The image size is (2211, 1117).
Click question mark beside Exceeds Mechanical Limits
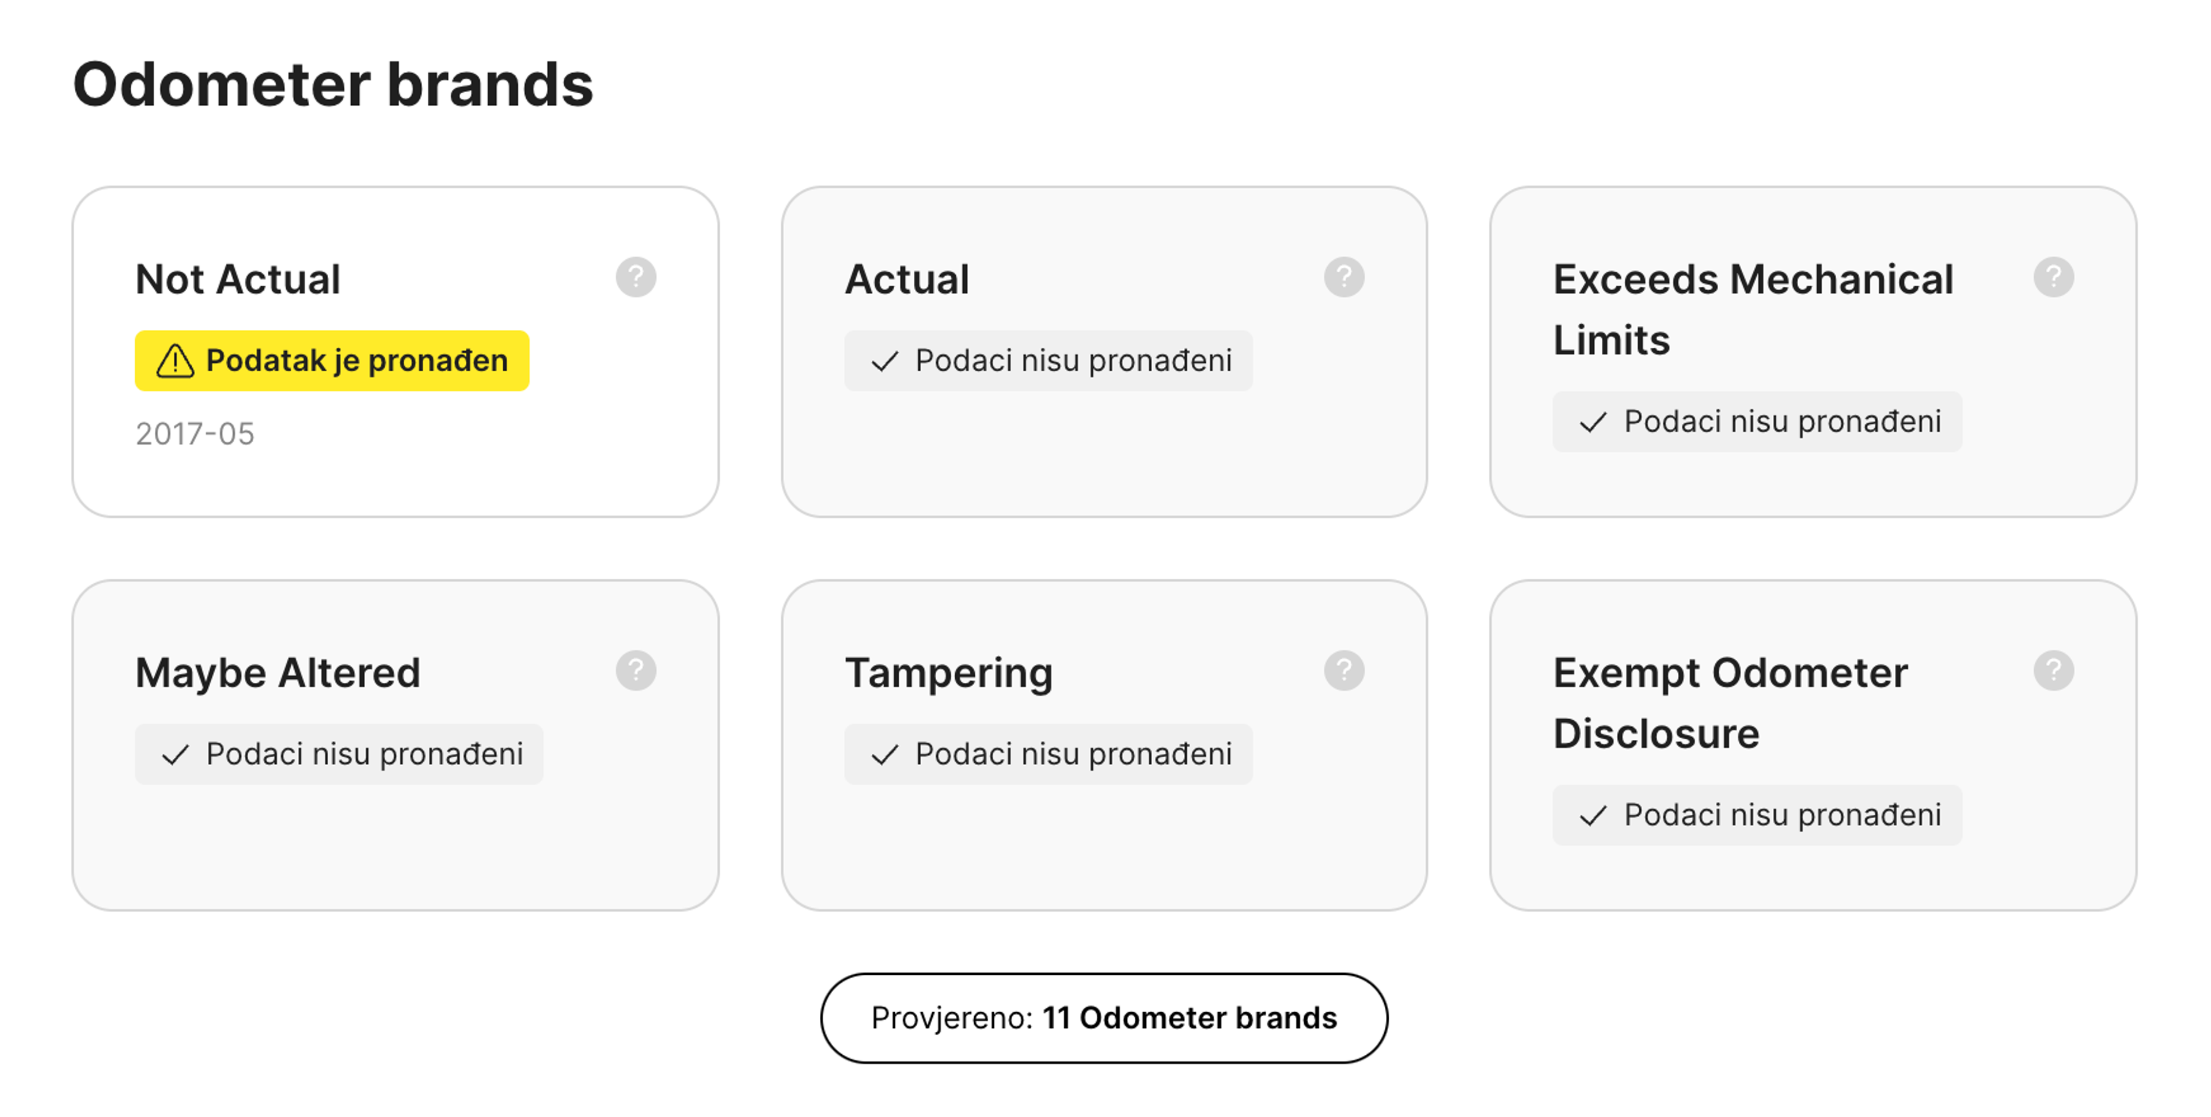click(x=2053, y=278)
